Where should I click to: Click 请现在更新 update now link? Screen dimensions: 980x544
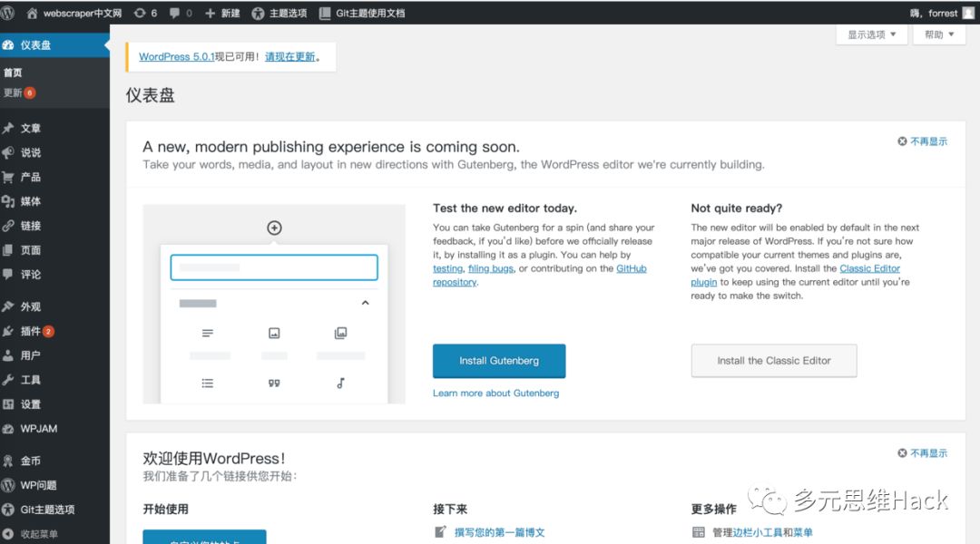pos(290,57)
